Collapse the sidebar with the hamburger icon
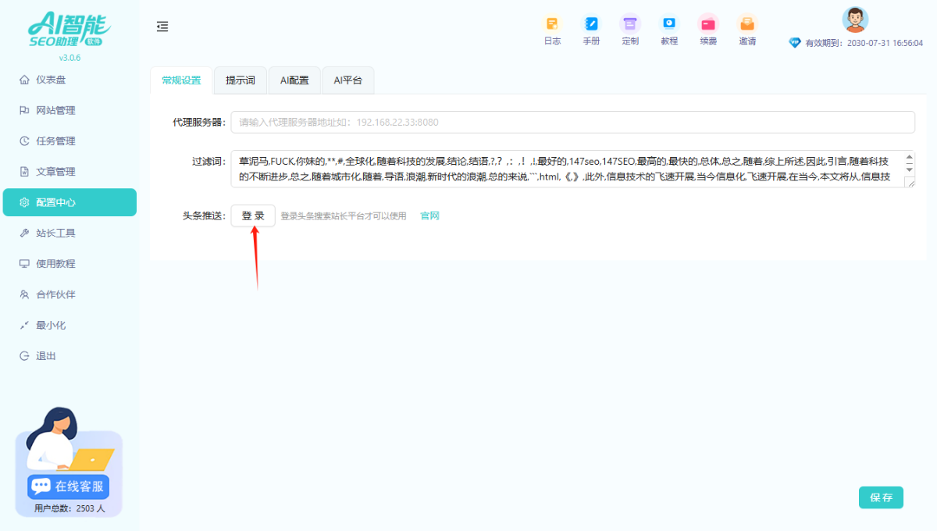Screen dimensions: 937x531 [x=162, y=27]
